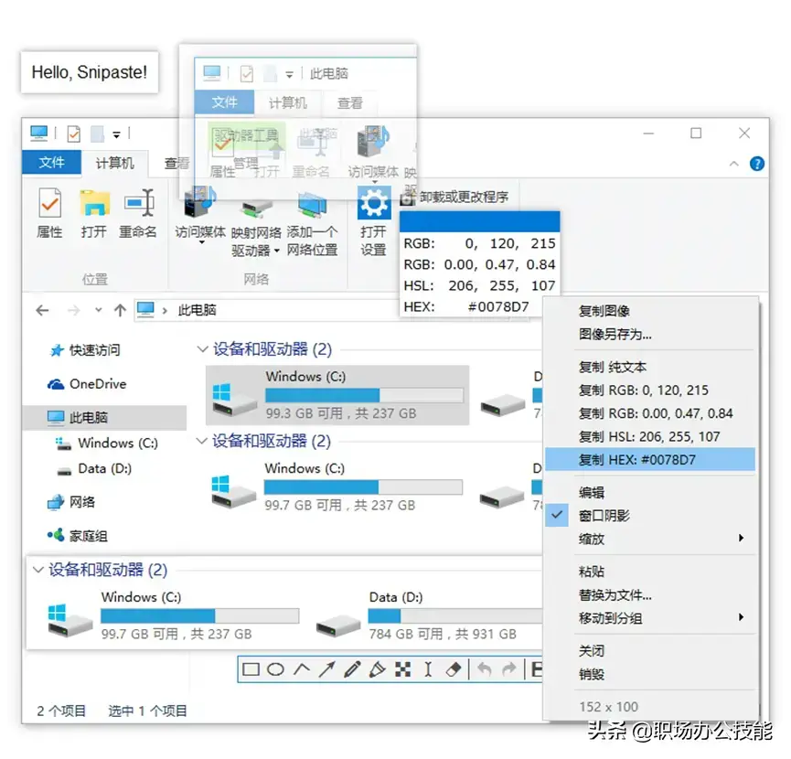Select the Ellipse annotation tool
The width and height of the screenshot is (791, 759).
tap(275, 669)
